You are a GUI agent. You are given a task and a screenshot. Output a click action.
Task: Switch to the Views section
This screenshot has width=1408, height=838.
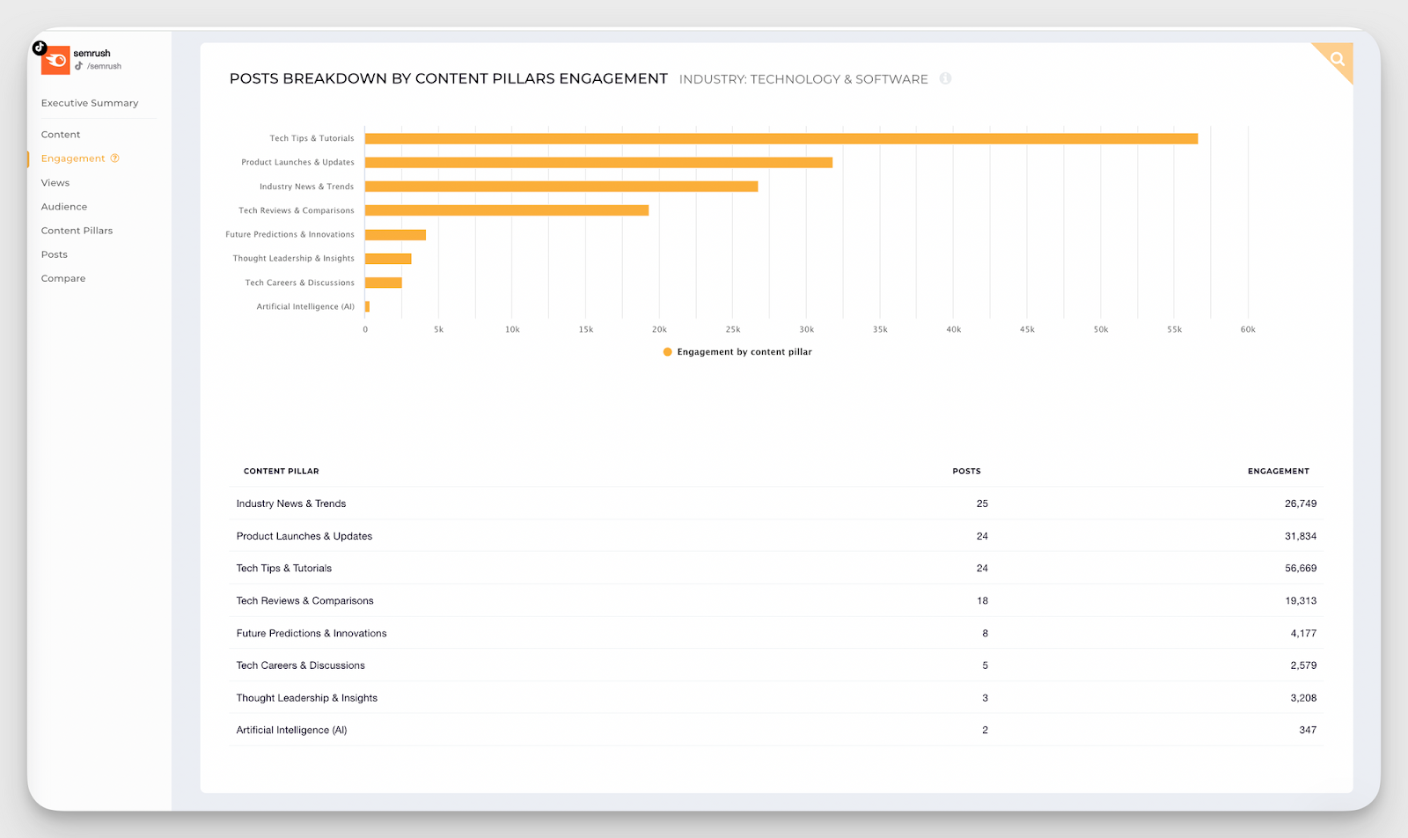[x=55, y=182]
